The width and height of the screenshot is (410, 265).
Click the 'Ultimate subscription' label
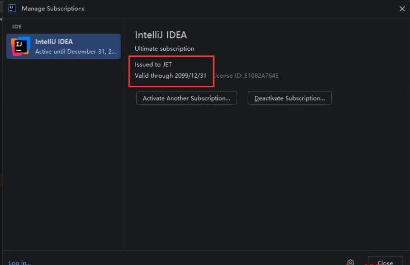(x=165, y=49)
